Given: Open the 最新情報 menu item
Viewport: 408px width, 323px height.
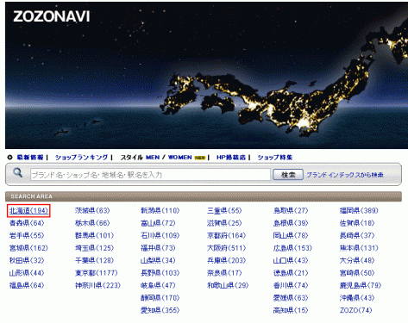Looking at the screenshot, I should pos(30,158).
